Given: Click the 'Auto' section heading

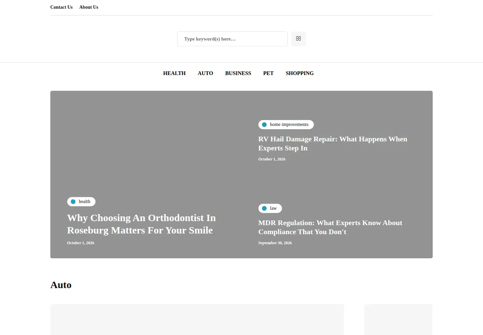Looking at the screenshot, I should coord(61,285).
